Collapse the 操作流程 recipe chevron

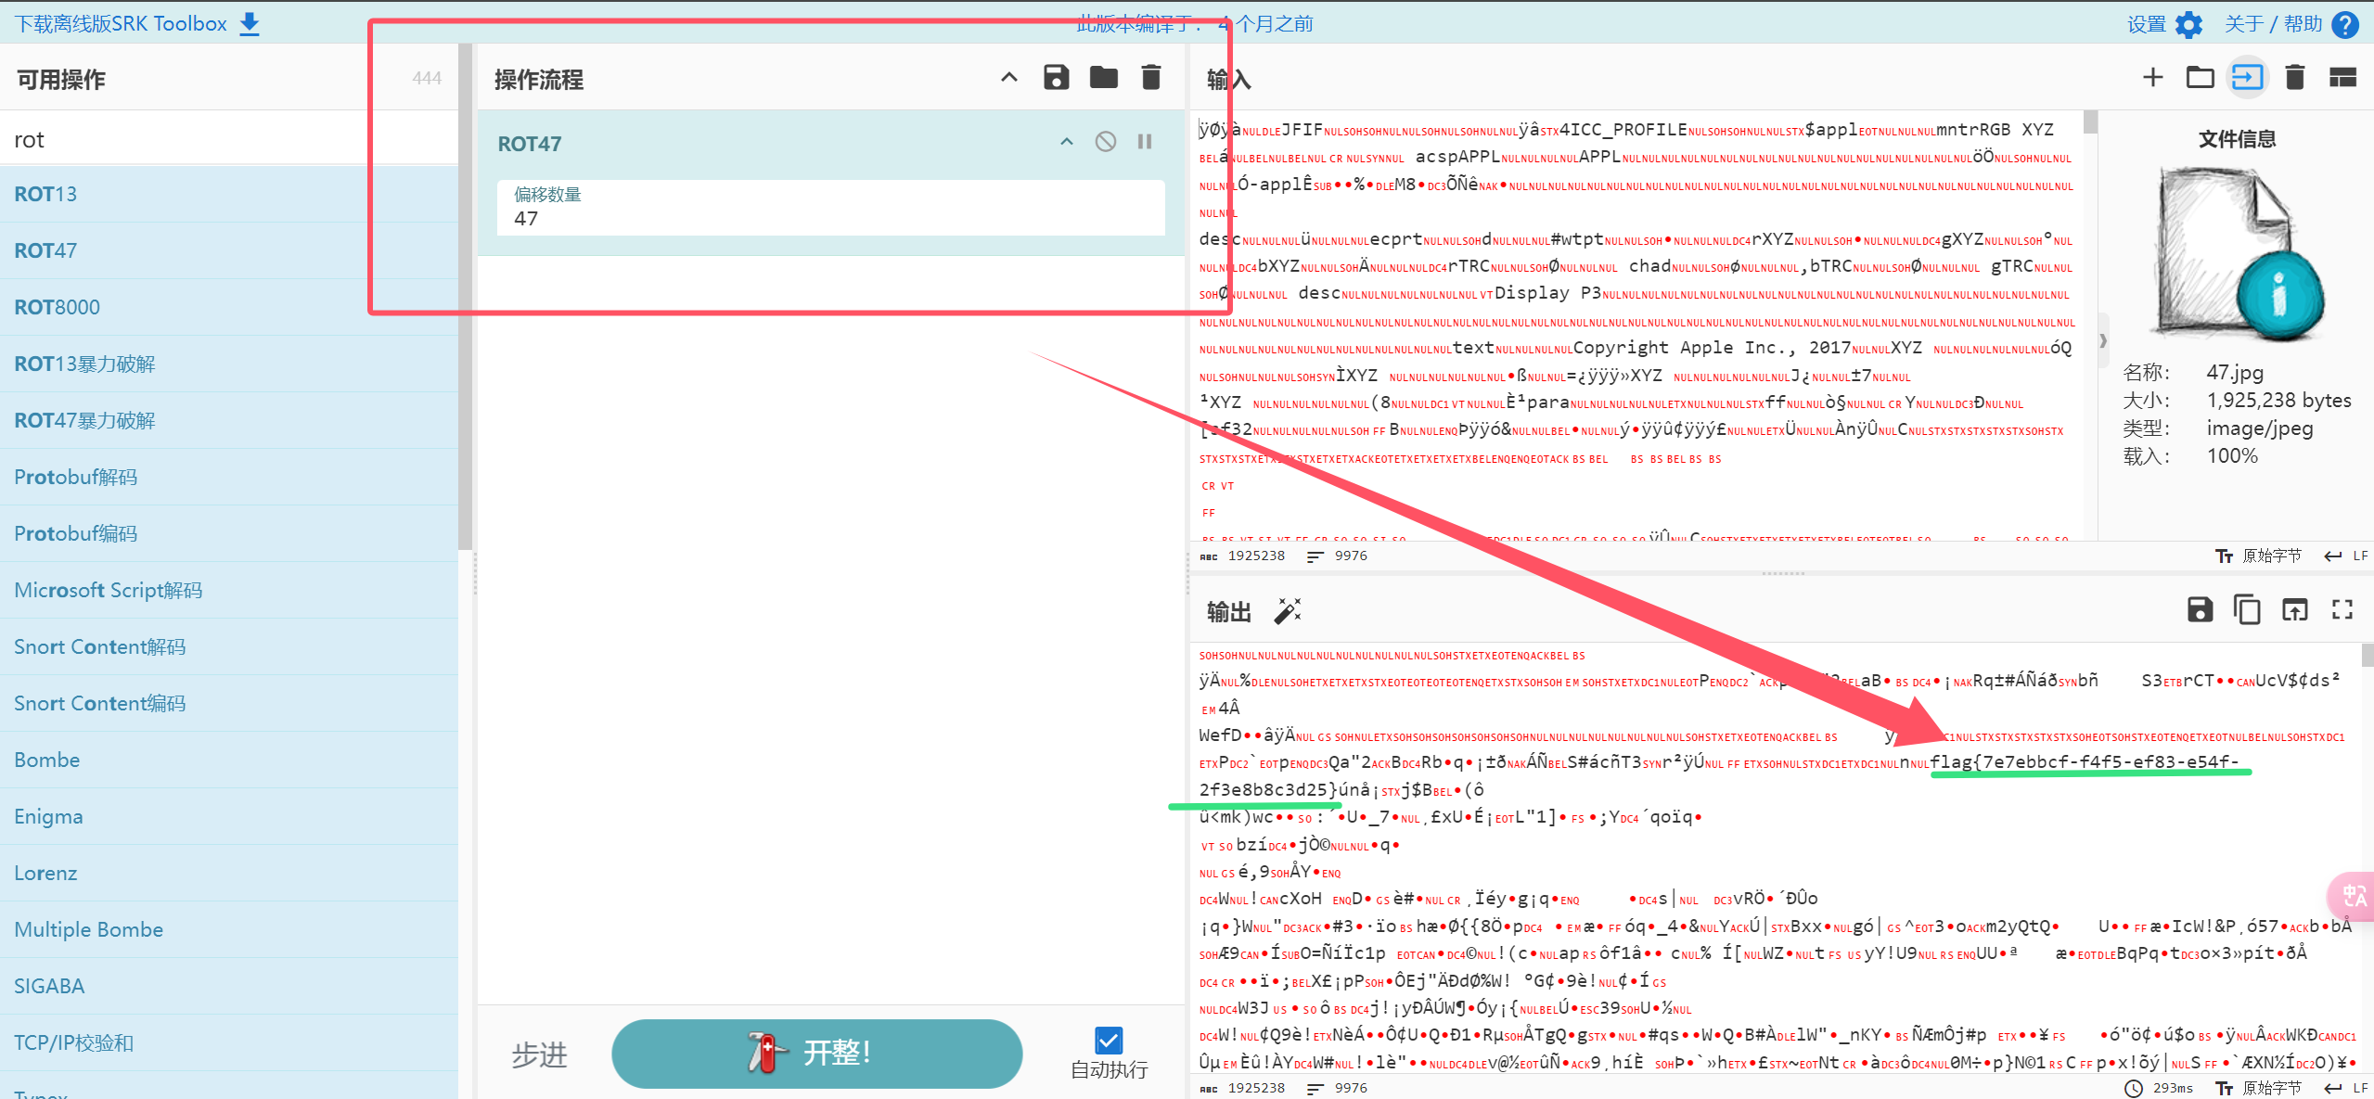click(x=1009, y=78)
